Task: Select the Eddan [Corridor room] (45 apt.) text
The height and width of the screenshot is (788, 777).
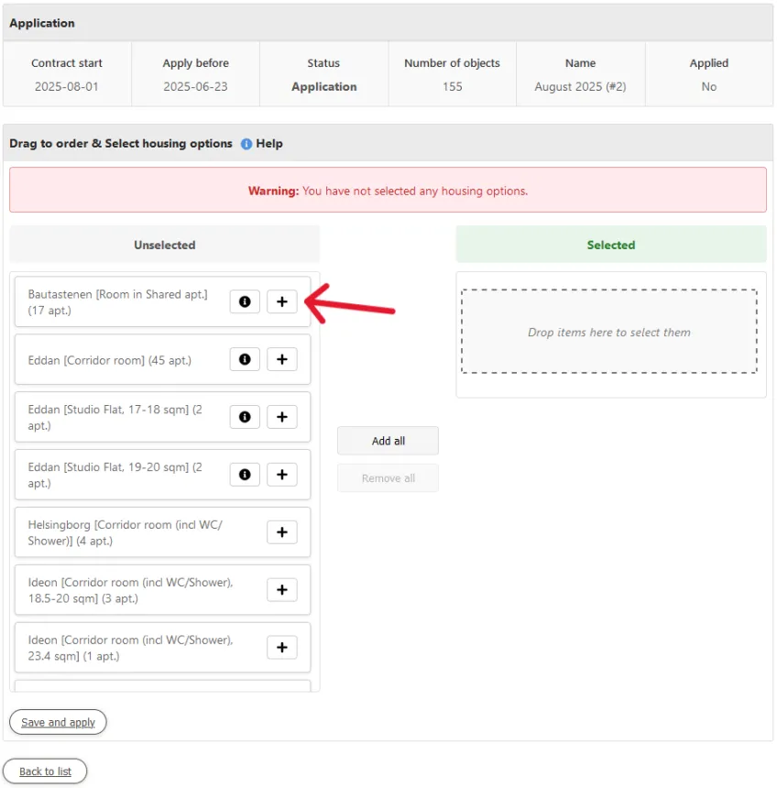Action: [x=110, y=360]
